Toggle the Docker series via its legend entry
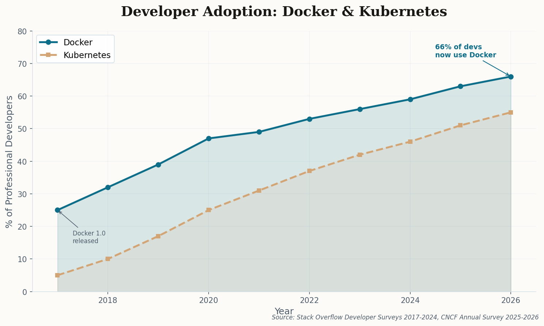 point(77,42)
